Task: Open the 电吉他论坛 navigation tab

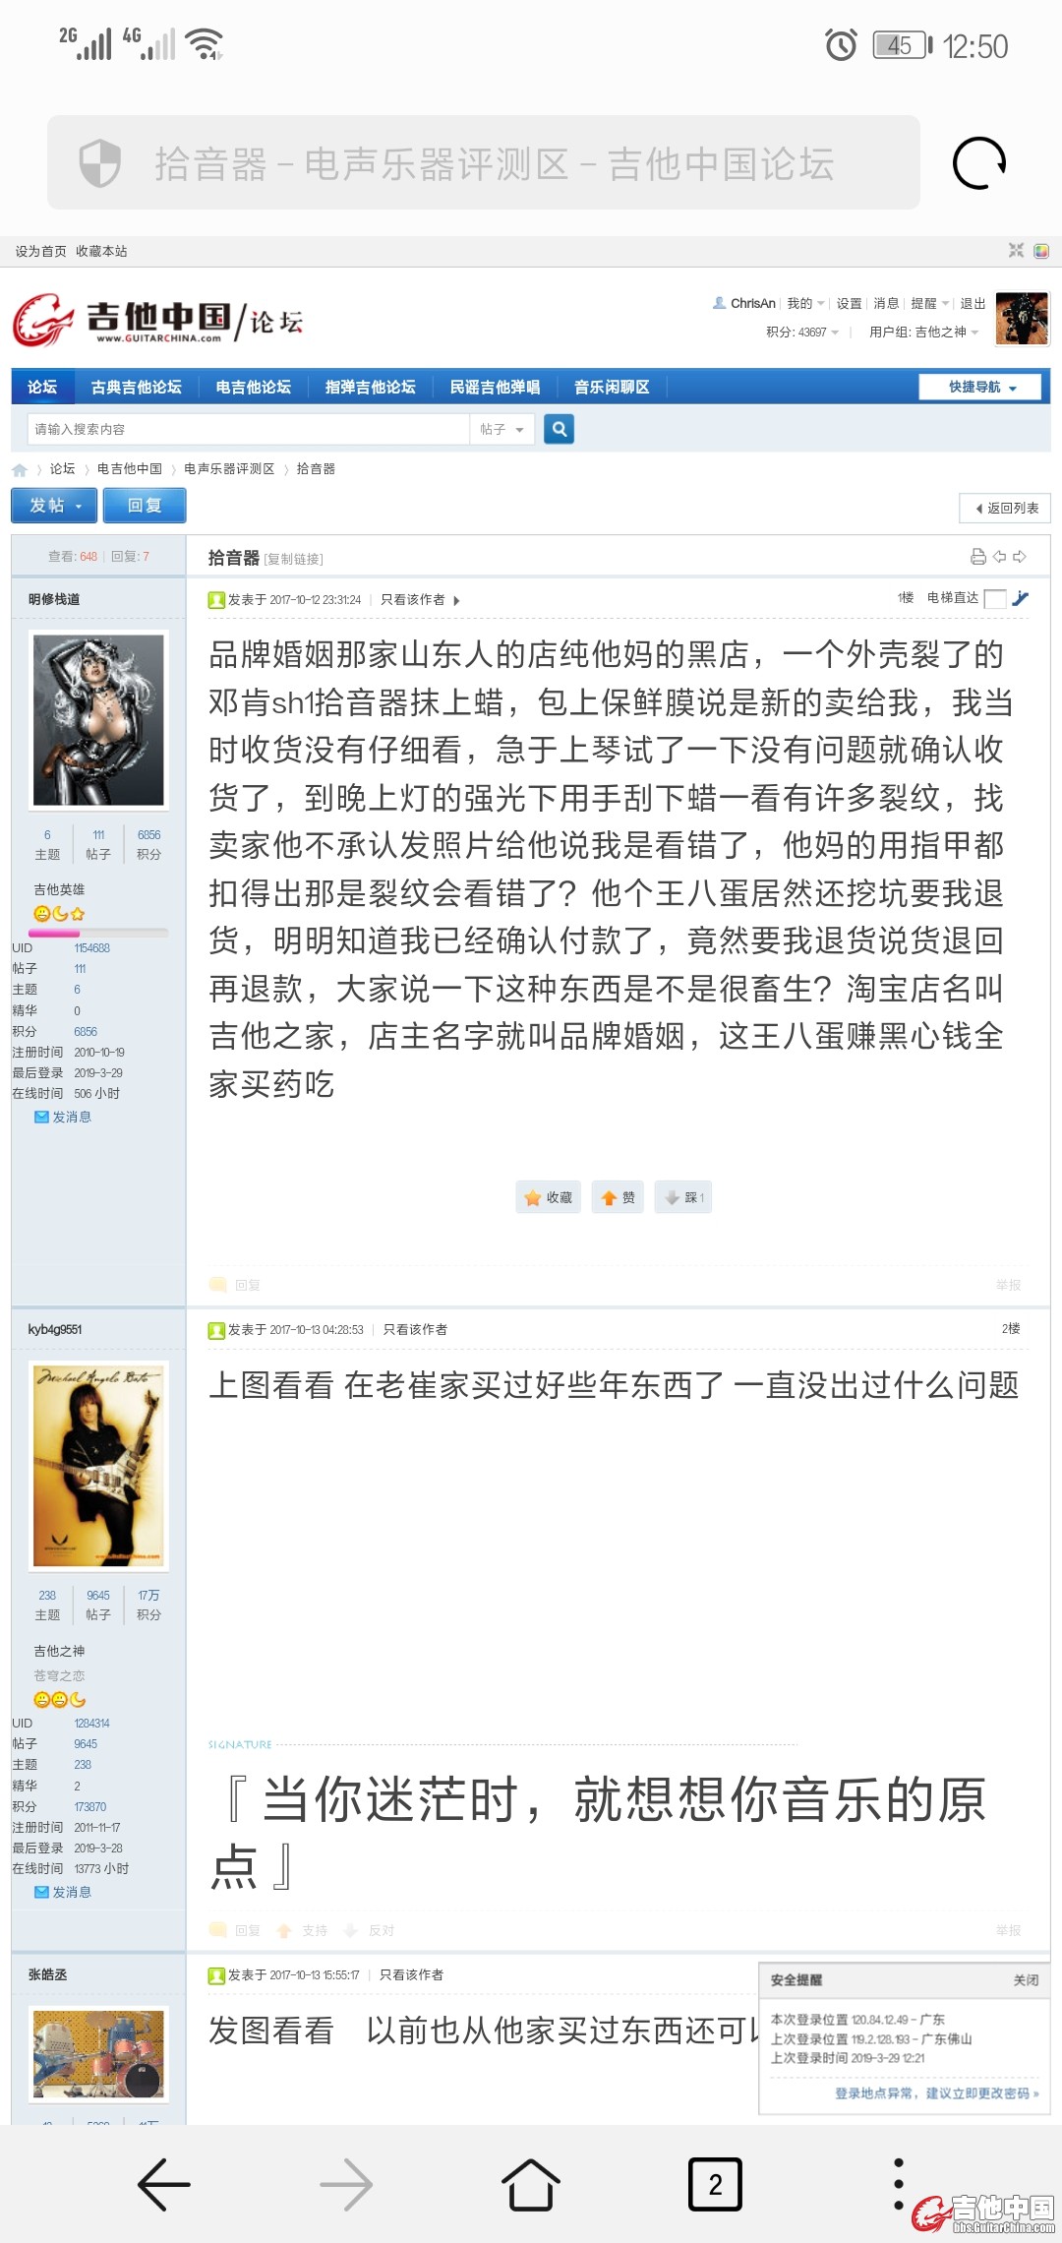Action: click(x=254, y=387)
